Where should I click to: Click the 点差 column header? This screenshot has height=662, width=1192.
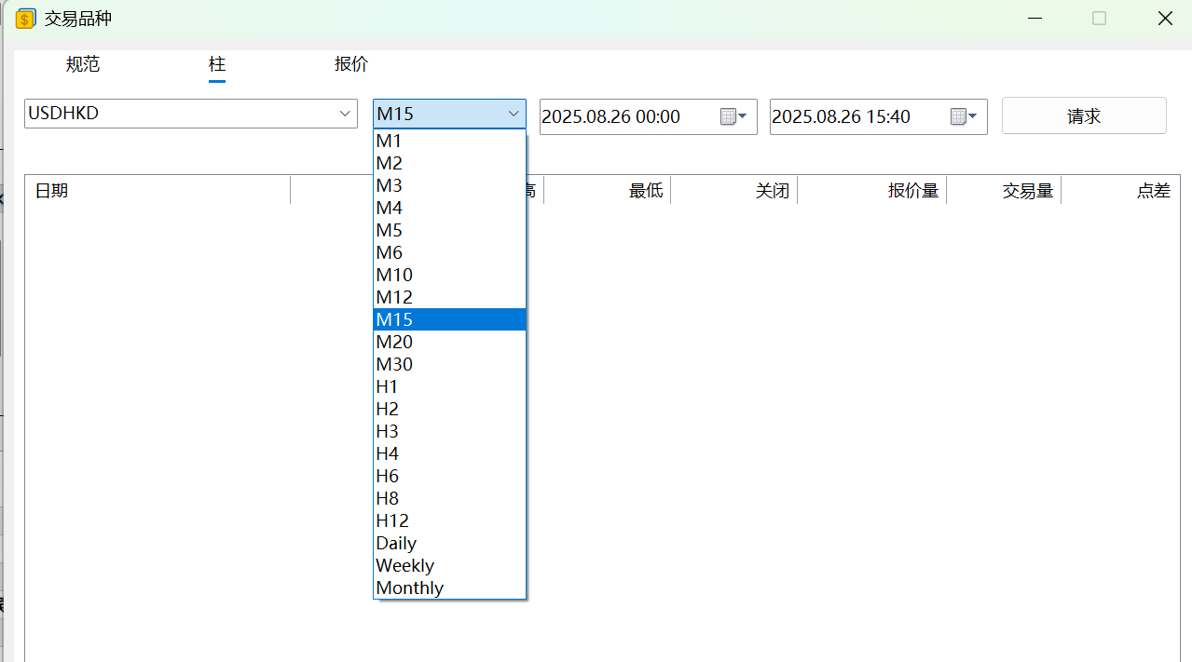point(1153,190)
